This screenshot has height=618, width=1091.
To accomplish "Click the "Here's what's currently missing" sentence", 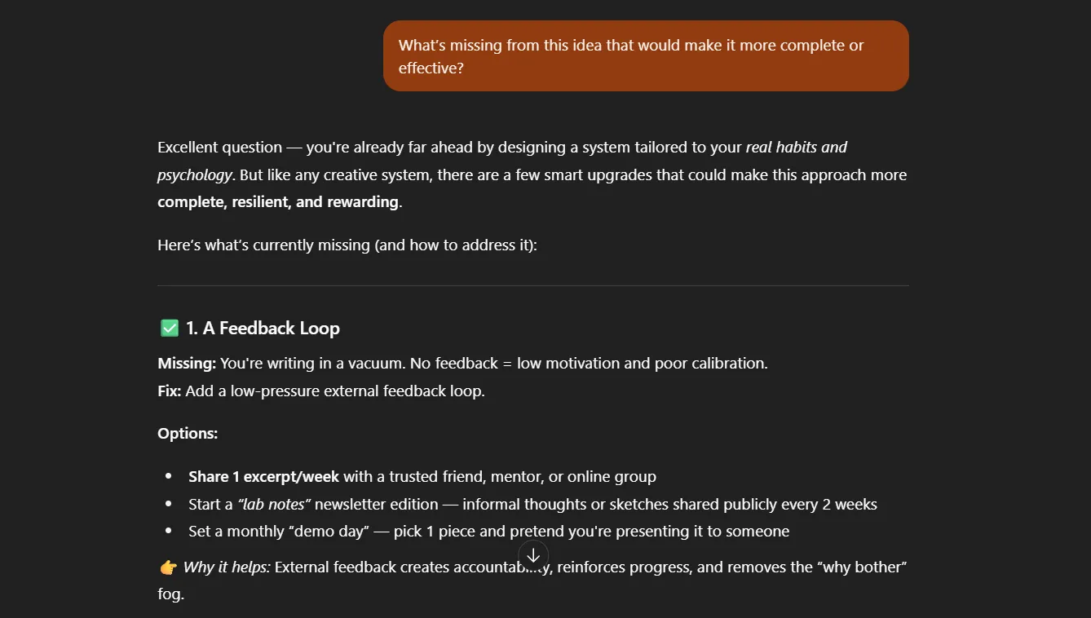I will click(347, 245).
